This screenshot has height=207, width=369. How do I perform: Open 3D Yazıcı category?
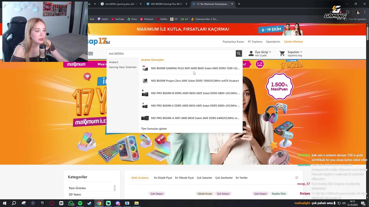click(75, 194)
